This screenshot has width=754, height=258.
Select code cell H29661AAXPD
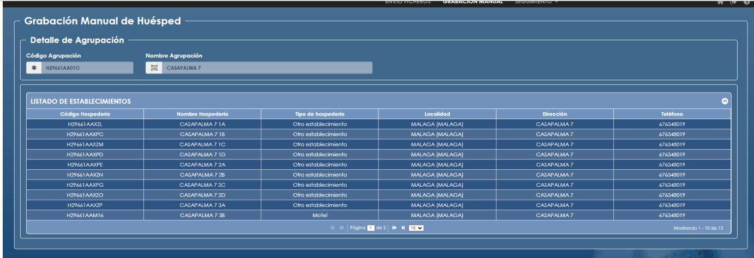click(x=85, y=155)
